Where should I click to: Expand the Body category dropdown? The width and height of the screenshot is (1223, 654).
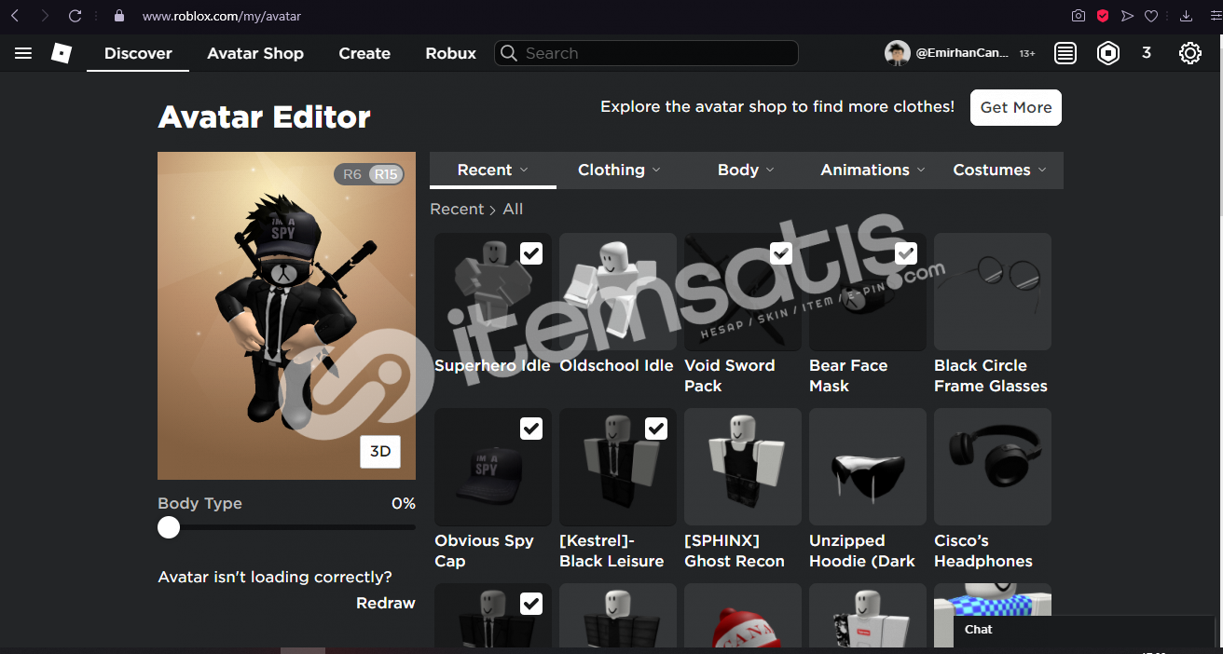click(746, 170)
